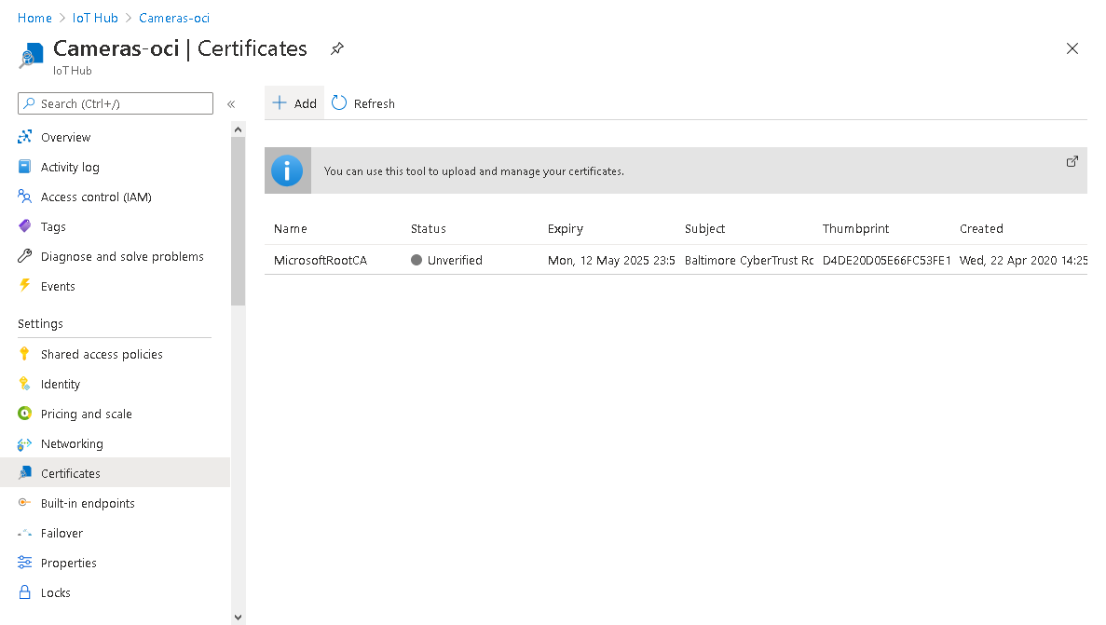
Task: Click the purple Tags icon
Action: 24,225
